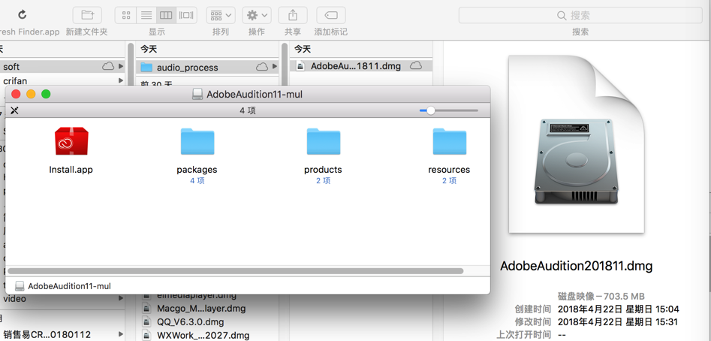Zoom the AdobeAudition11-mul window green button
This screenshot has height=341, width=711.
[x=46, y=95]
